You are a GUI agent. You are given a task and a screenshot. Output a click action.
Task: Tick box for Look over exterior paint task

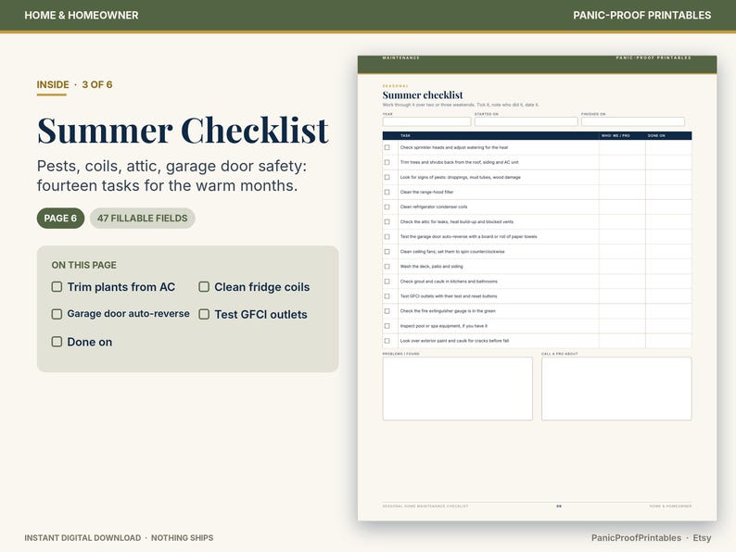[x=387, y=341]
